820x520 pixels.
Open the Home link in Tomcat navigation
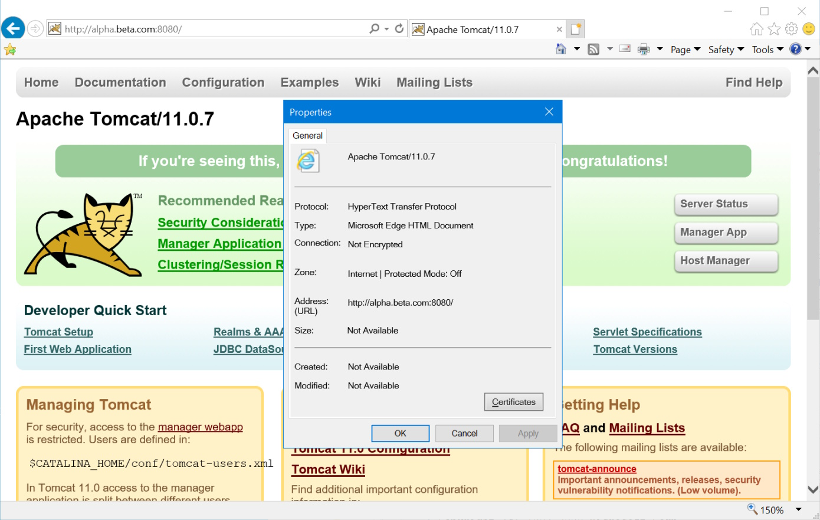[x=41, y=83]
